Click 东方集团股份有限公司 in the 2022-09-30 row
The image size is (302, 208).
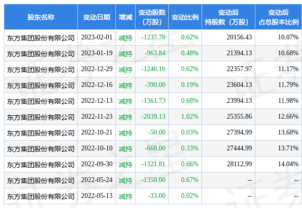point(41,164)
